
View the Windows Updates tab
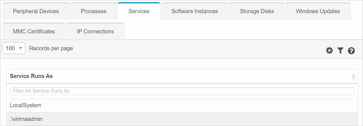click(x=318, y=11)
